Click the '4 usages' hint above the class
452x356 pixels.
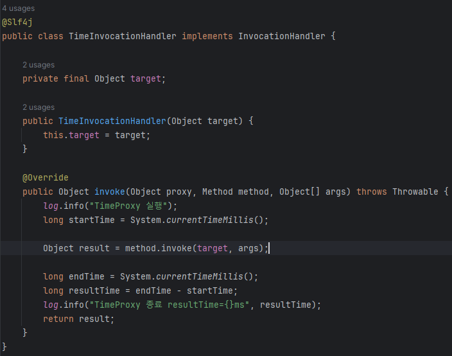18,8
